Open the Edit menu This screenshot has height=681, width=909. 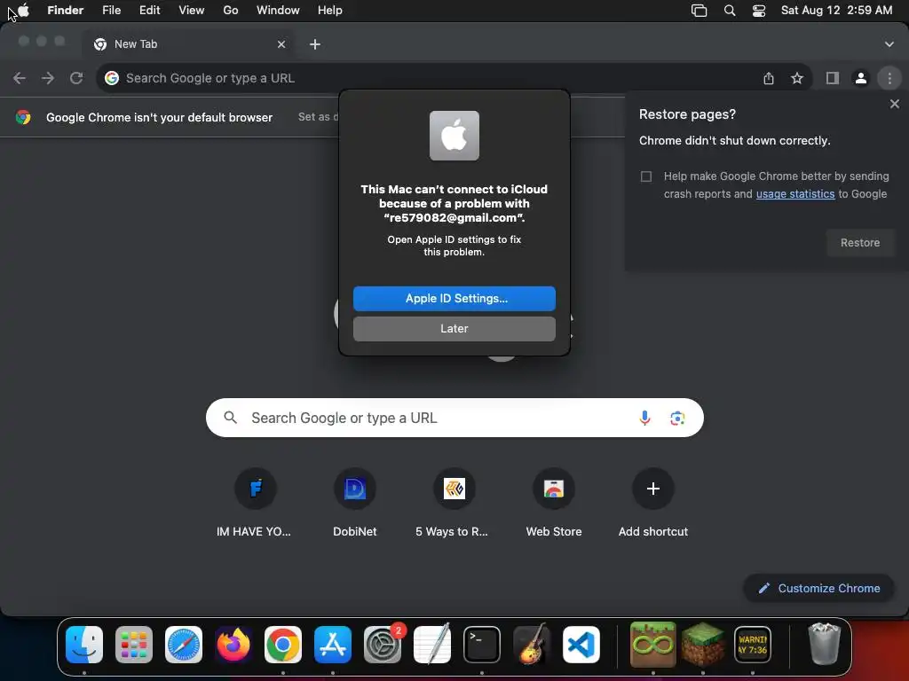pyautogui.click(x=149, y=10)
